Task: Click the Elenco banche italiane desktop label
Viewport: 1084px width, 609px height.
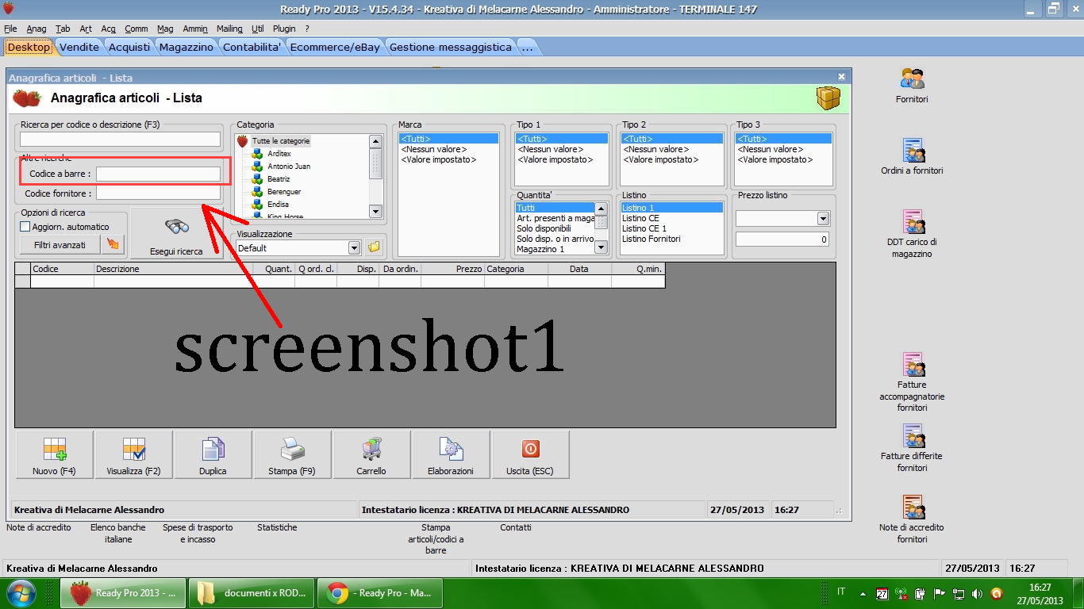Action: pos(118,533)
